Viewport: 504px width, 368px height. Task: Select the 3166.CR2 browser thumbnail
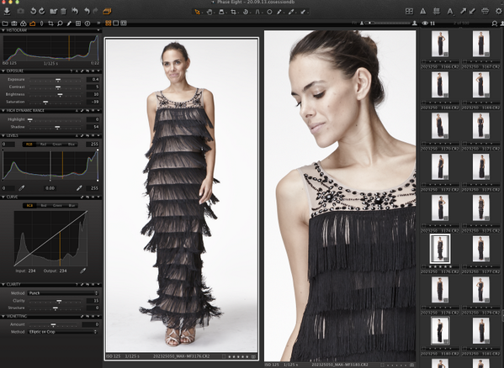pos(440,44)
